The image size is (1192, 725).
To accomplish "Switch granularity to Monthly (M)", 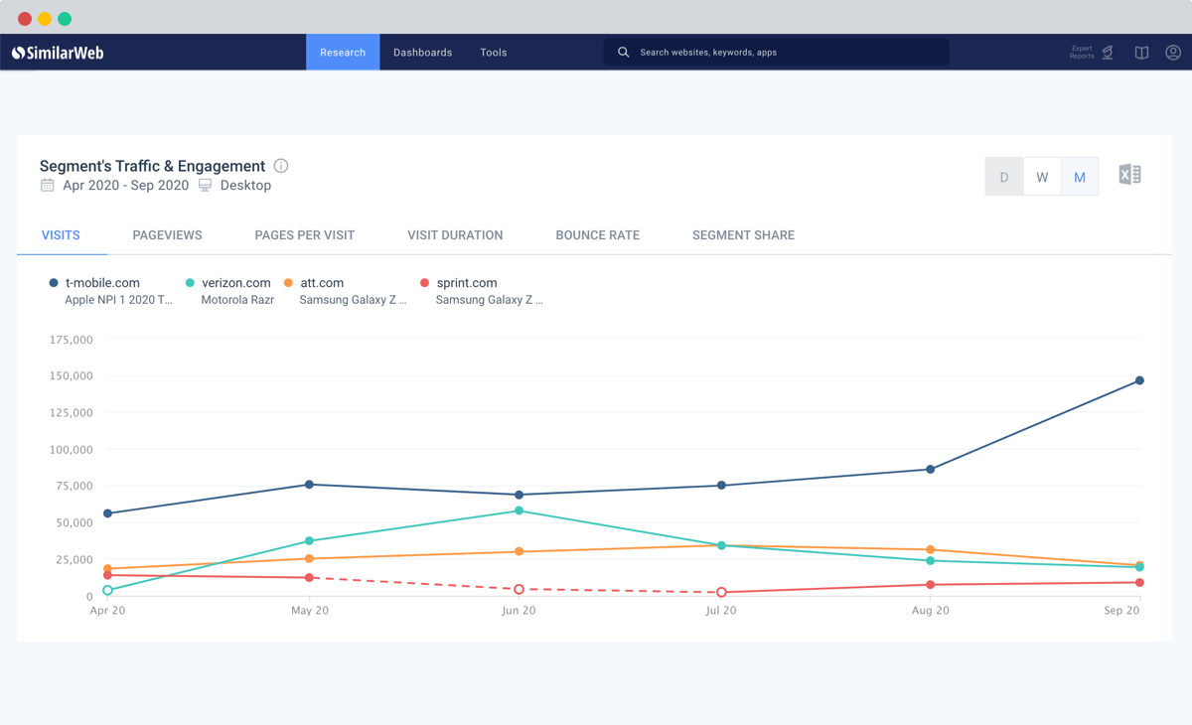I will coord(1080,177).
